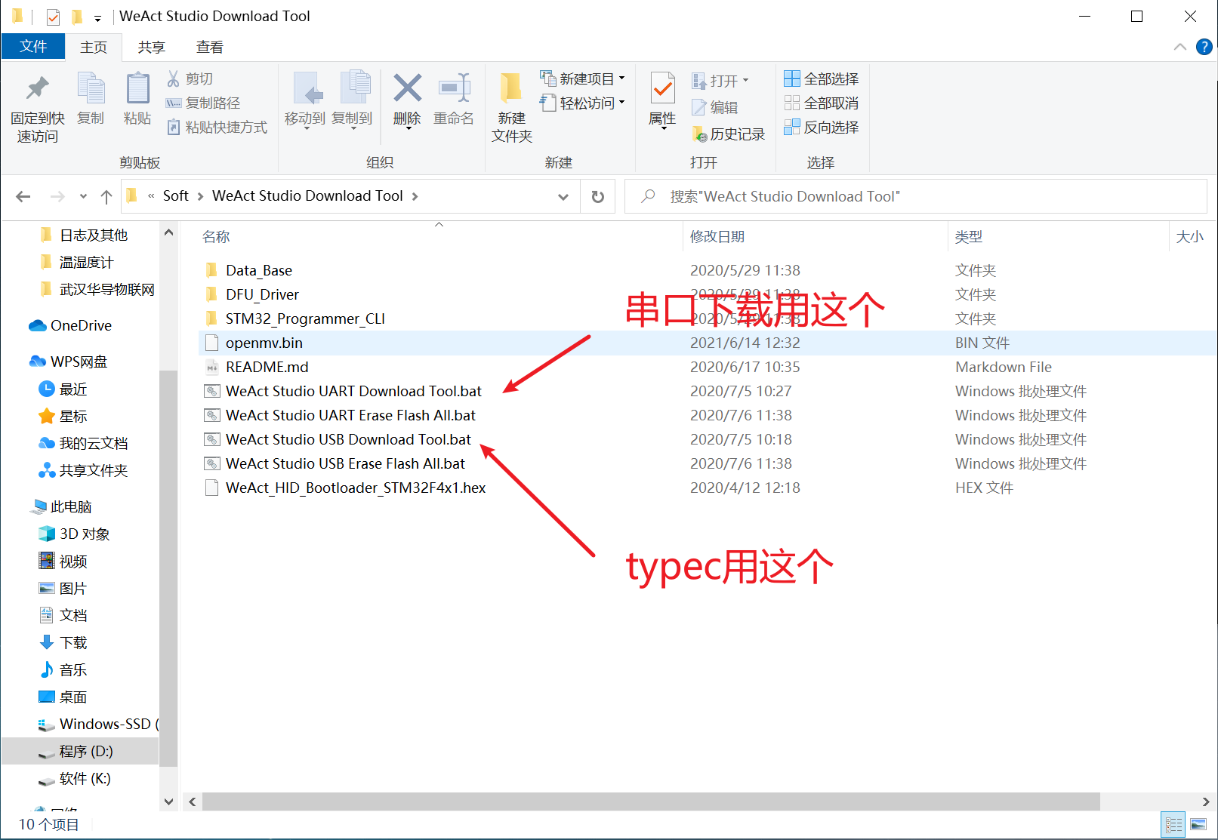Open 轻松访问 dropdown in ribbon
1218x840 pixels.
pyautogui.click(x=582, y=103)
